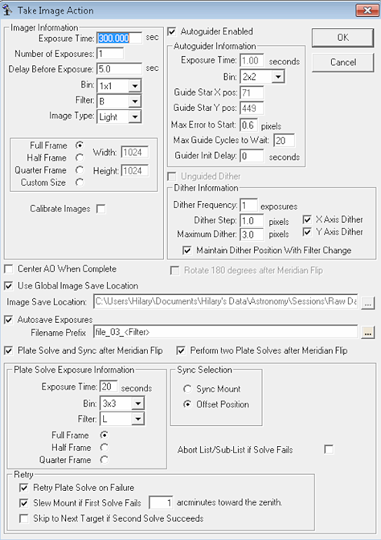Click Guider Init Delay field

pos(252,156)
